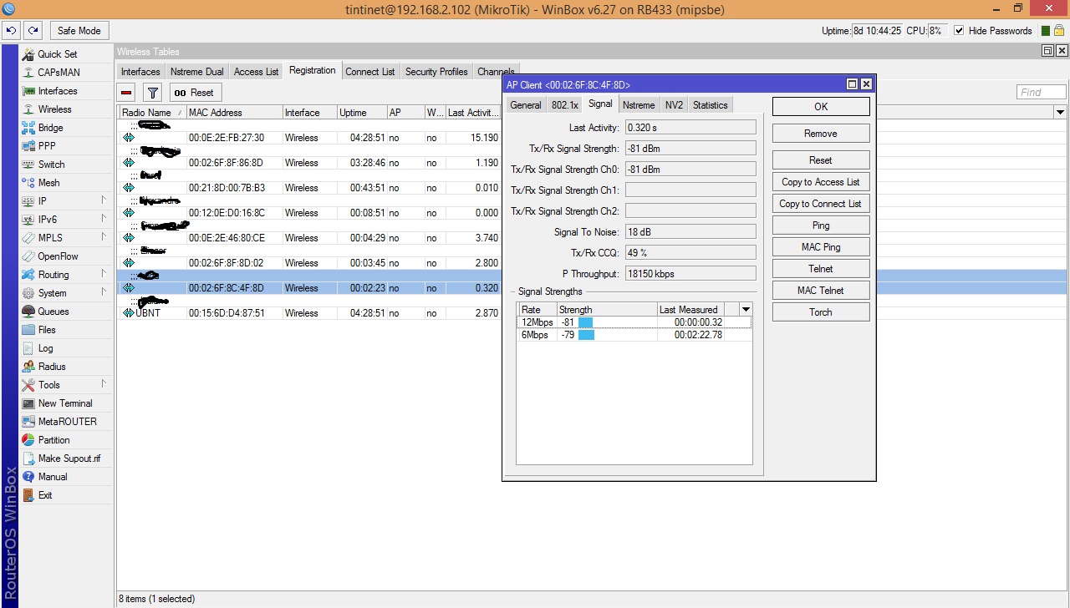Open the OpenFlow sidebar icon
This screenshot has width=1070, height=608.
pos(28,256)
